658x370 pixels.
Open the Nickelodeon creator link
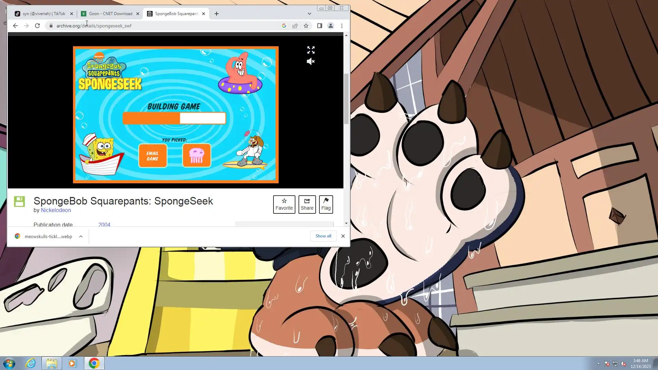[x=56, y=210]
